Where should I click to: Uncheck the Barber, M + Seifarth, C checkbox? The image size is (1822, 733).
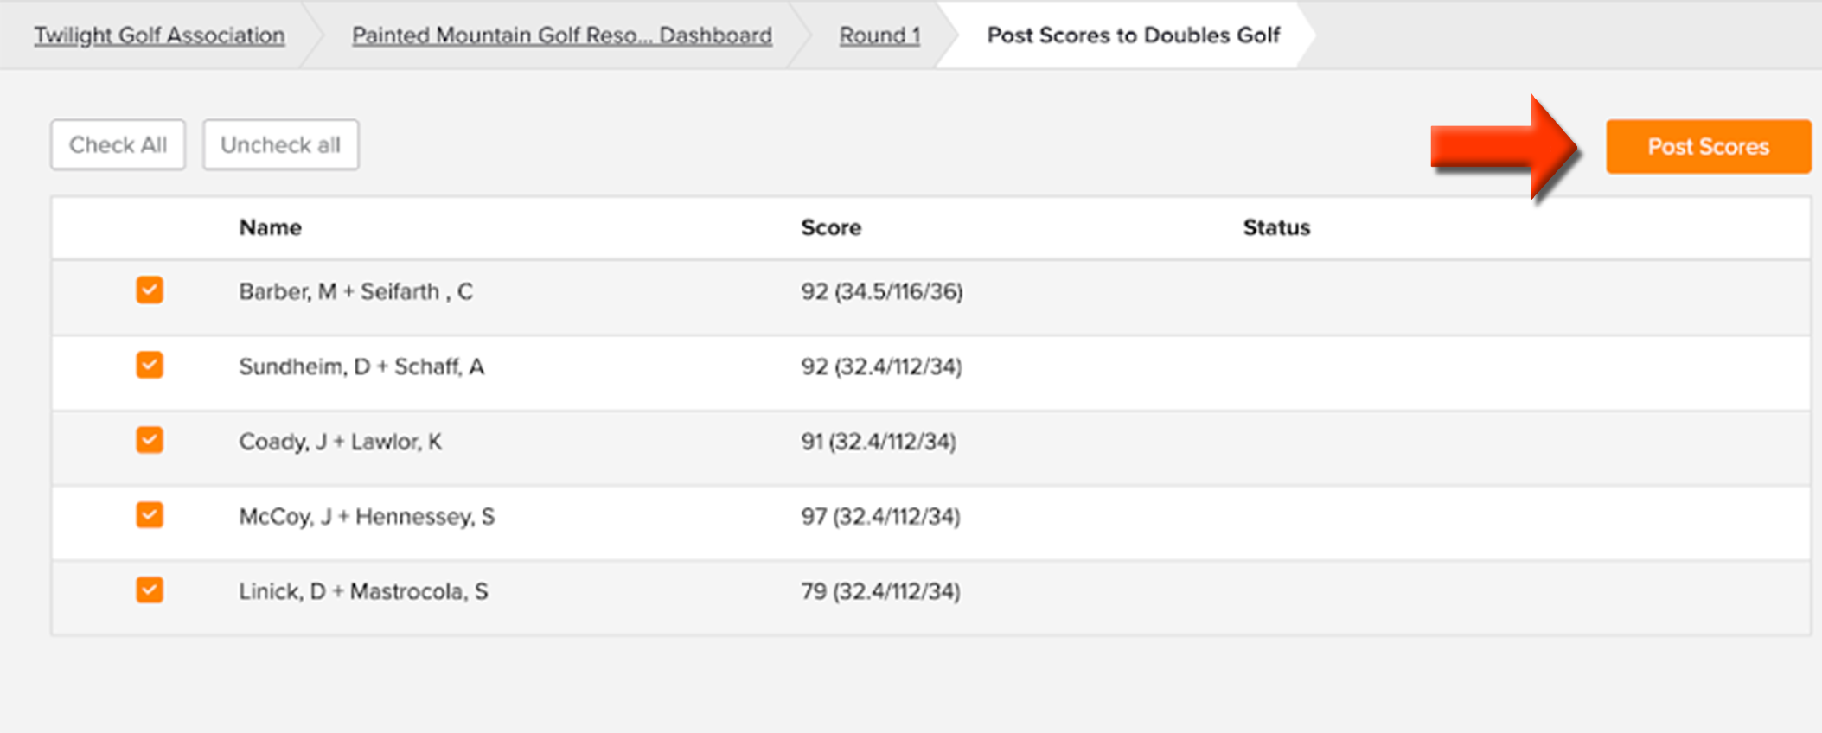tap(150, 290)
